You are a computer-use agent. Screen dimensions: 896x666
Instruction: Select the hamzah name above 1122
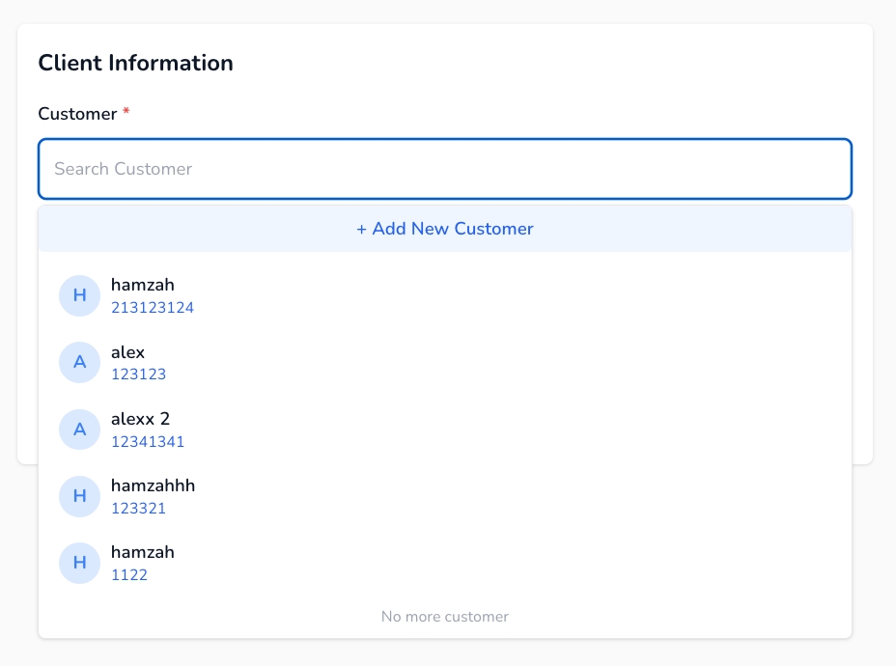[x=142, y=552]
